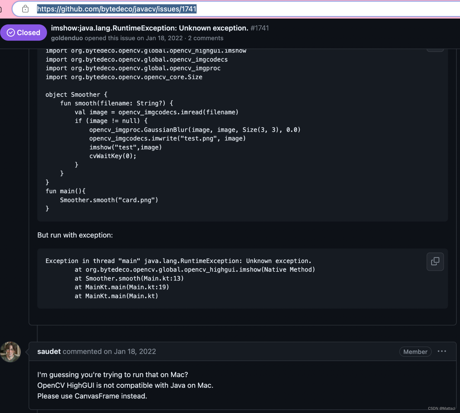This screenshot has height=413, width=460.
Task: Click the 'fun main(){' code line
Action: pos(66,191)
